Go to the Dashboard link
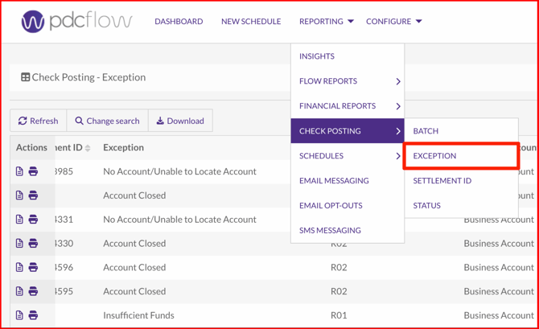539x329 pixels. pyautogui.click(x=179, y=22)
